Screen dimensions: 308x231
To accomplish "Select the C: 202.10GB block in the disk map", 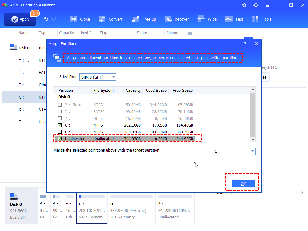I will coord(92,208).
